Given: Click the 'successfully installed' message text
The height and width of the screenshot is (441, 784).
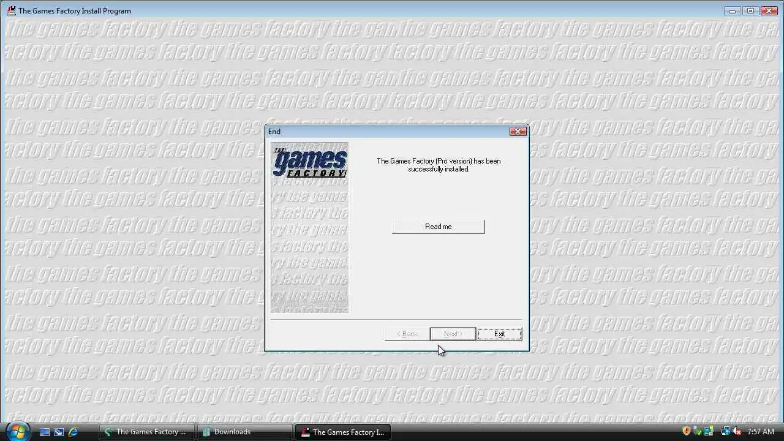Looking at the screenshot, I should click(439, 165).
